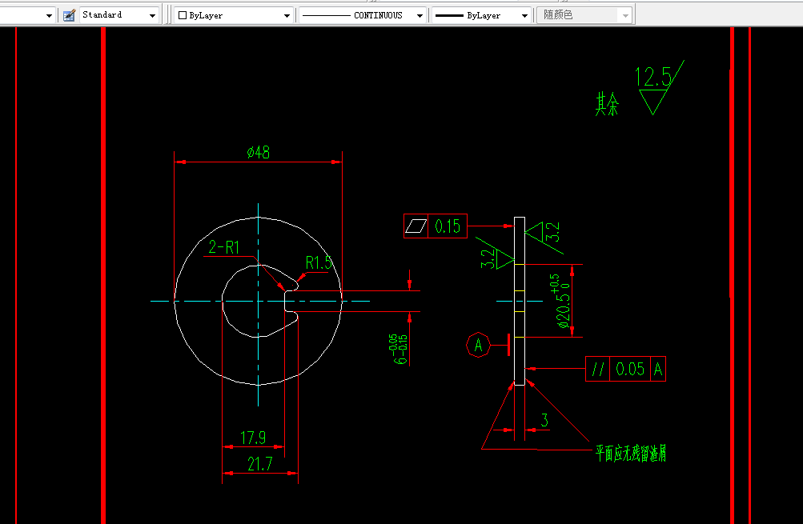This screenshot has height=524, width=803.
Task: Click the datum A hexagon marker
Action: [x=478, y=346]
